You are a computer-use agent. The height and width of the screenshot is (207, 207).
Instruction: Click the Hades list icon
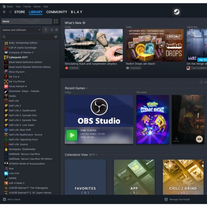[6, 96]
